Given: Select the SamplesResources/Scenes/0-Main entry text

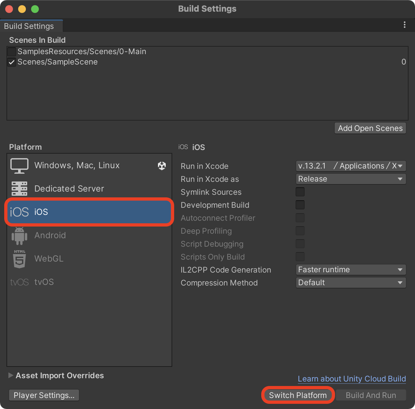Looking at the screenshot, I should (x=82, y=52).
